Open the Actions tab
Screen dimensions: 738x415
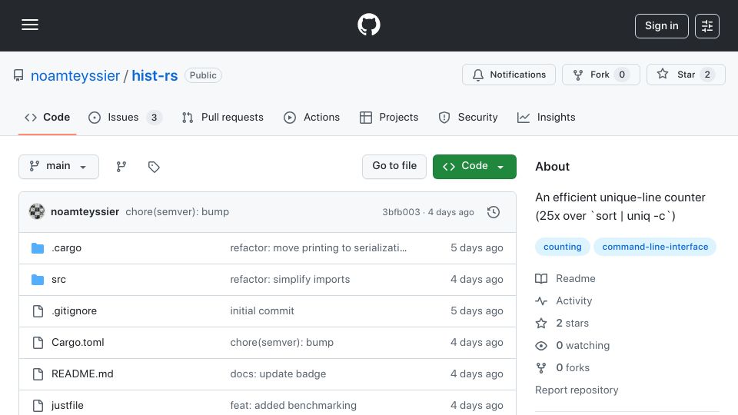311,117
